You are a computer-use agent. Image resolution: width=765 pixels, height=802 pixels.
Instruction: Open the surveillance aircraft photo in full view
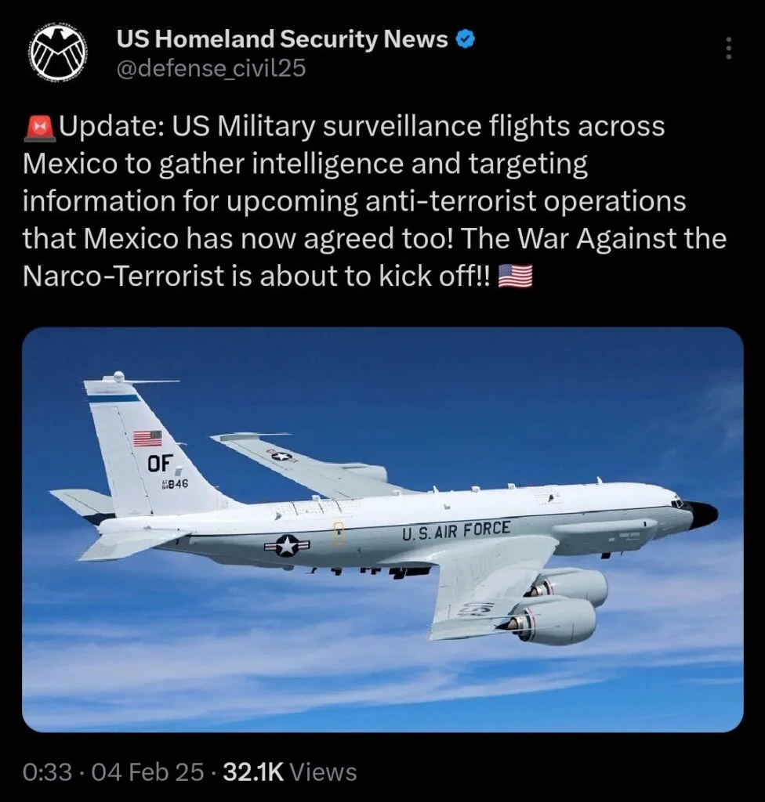click(382, 529)
